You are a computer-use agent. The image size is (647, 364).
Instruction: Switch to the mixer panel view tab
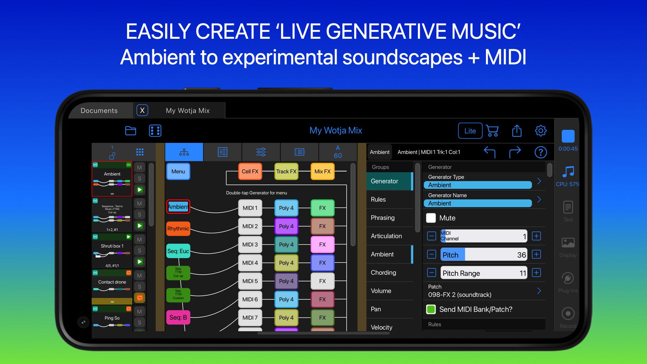(x=222, y=152)
